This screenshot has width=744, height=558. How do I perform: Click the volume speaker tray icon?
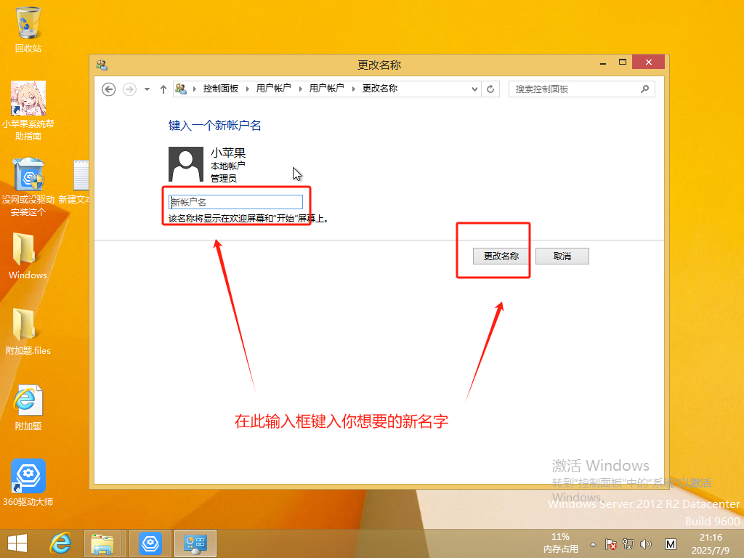(x=646, y=544)
